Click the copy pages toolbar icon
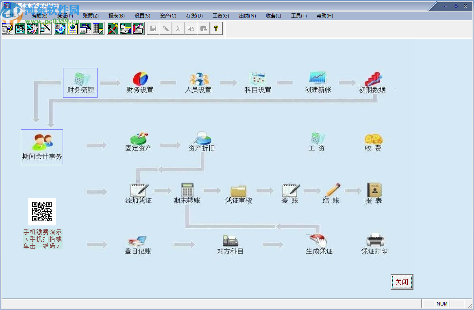Viewport: 474px width, 310px height. [x=191, y=28]
